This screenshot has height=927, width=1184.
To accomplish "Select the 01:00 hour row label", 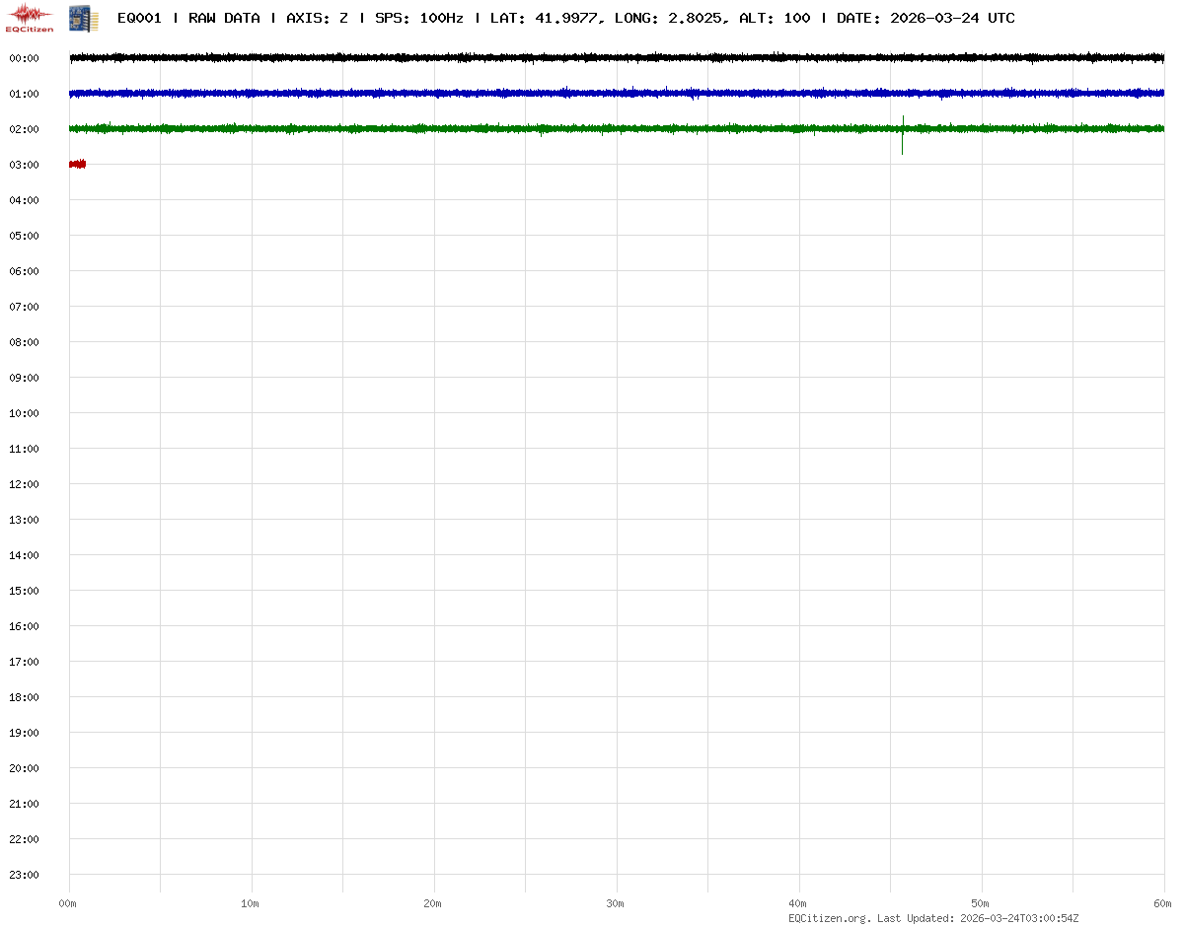I will [24, 94].
